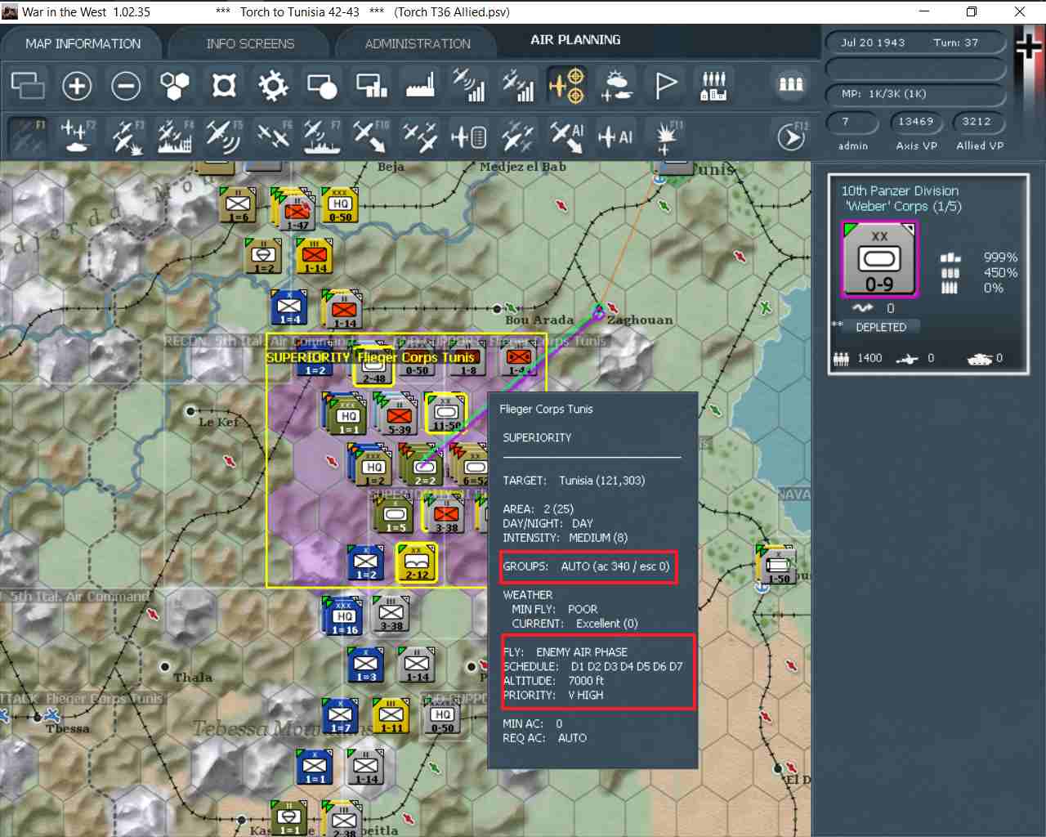Open the INFO SCREENS tab

(250, 43)
